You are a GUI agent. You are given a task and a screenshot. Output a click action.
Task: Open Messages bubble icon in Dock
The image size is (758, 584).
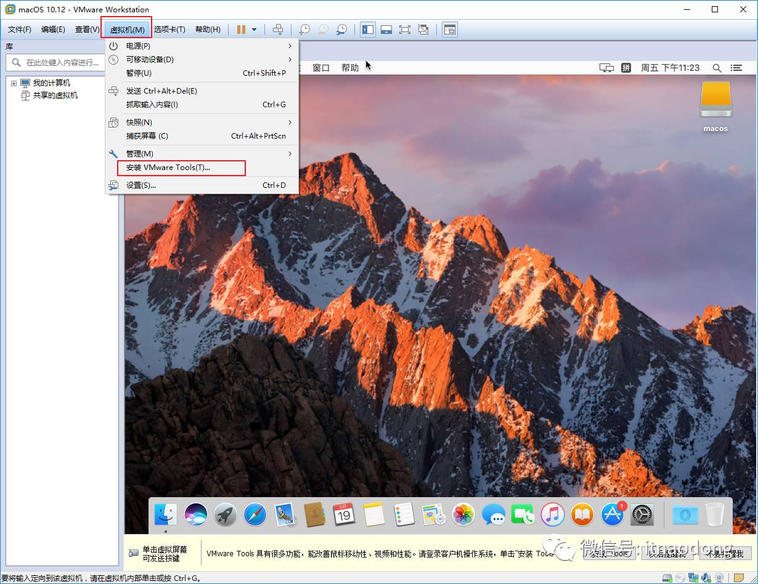pyautogui.click(x=494, y=514)
